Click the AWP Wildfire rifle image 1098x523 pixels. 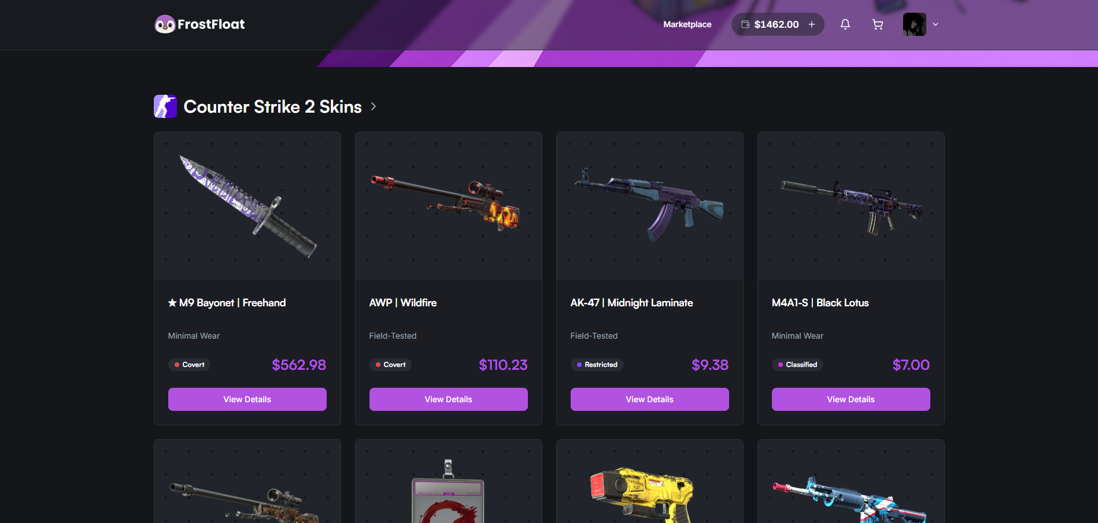(x=446, y=203)
